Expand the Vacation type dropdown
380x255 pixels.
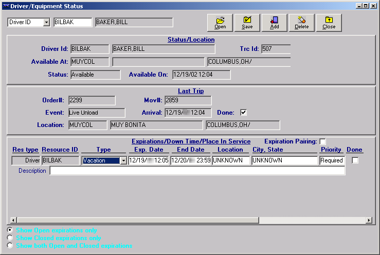[123, 160]
